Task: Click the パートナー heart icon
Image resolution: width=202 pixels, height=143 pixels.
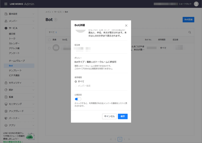Action: point(6,118)
